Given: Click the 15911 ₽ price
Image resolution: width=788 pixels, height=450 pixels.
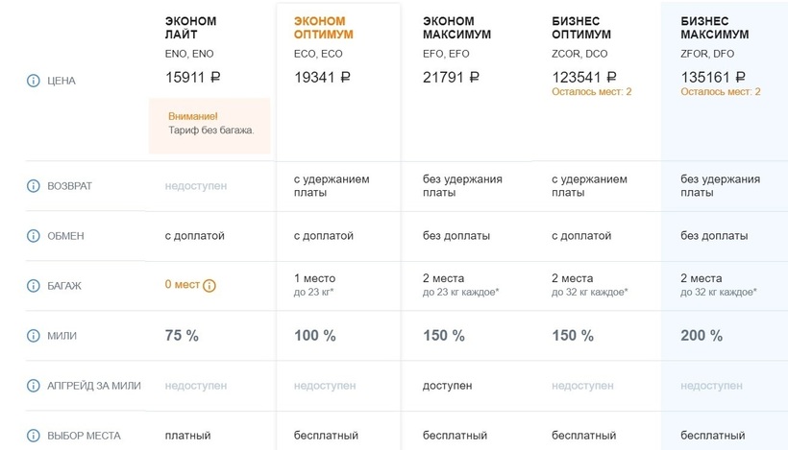Looking at the screenshot, I should tap(193, 78).
